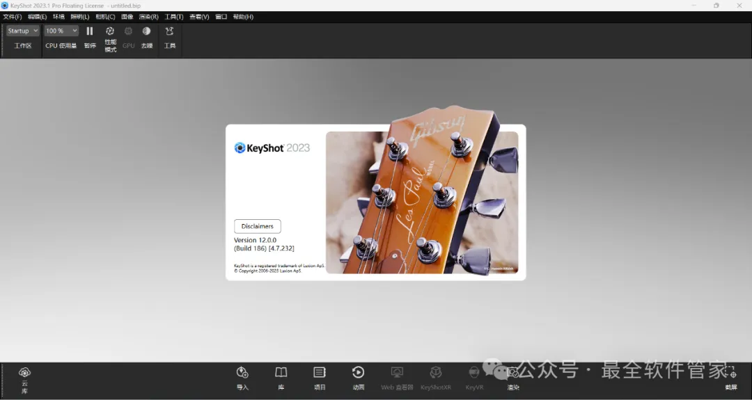752x400 pixels.
Task: Toggle the 去噪 denoise icon
Action: coord(147,31)
